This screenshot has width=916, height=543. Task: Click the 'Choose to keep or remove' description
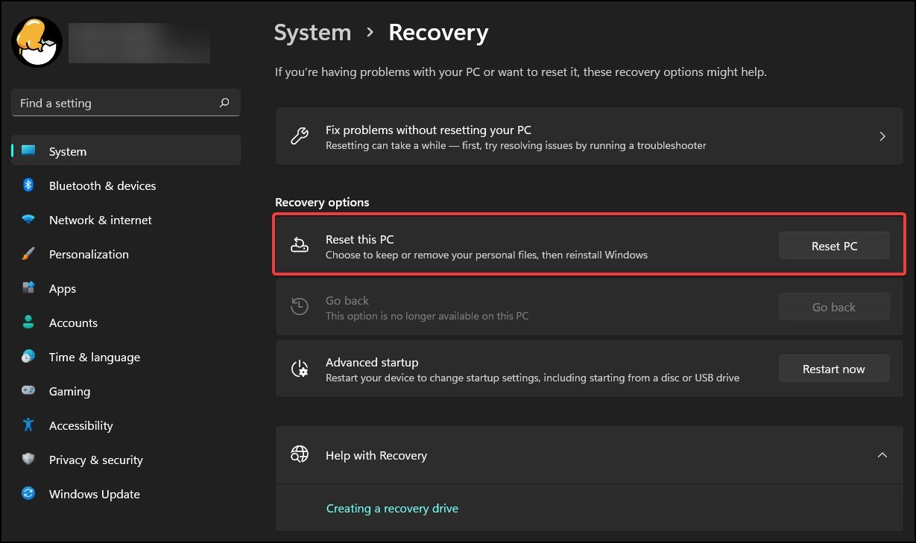[487, 255]
